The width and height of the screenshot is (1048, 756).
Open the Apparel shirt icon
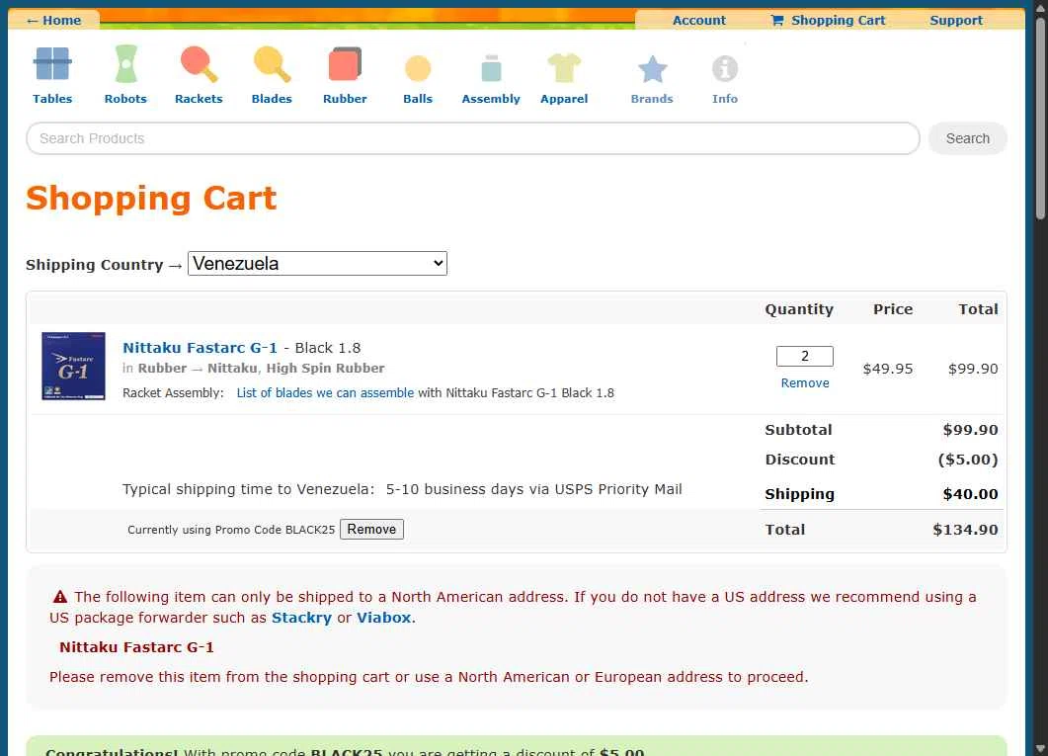click(x=564, y=67)
